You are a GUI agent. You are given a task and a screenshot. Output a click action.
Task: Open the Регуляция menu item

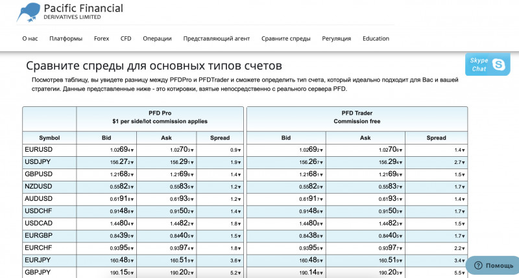[336, 38]
